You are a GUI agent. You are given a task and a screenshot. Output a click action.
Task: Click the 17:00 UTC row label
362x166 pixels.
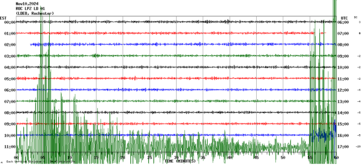point(343,147)
